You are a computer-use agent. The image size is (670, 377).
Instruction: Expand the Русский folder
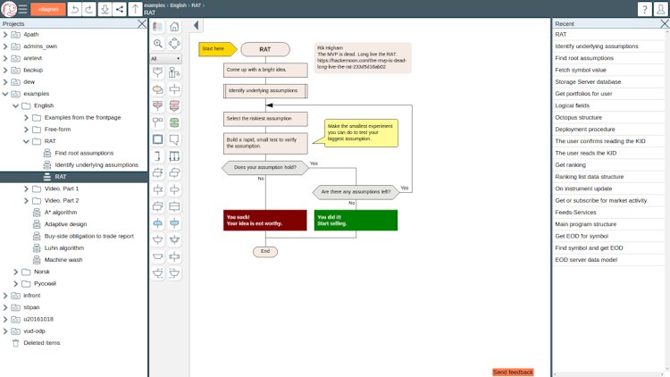pyautogui.click(x=16, y=283)
